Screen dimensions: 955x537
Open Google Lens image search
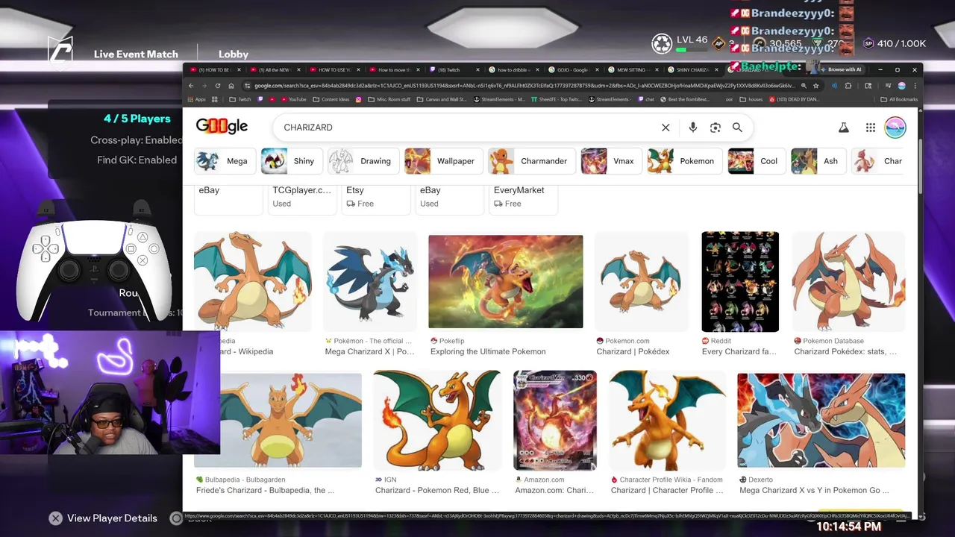715,128
